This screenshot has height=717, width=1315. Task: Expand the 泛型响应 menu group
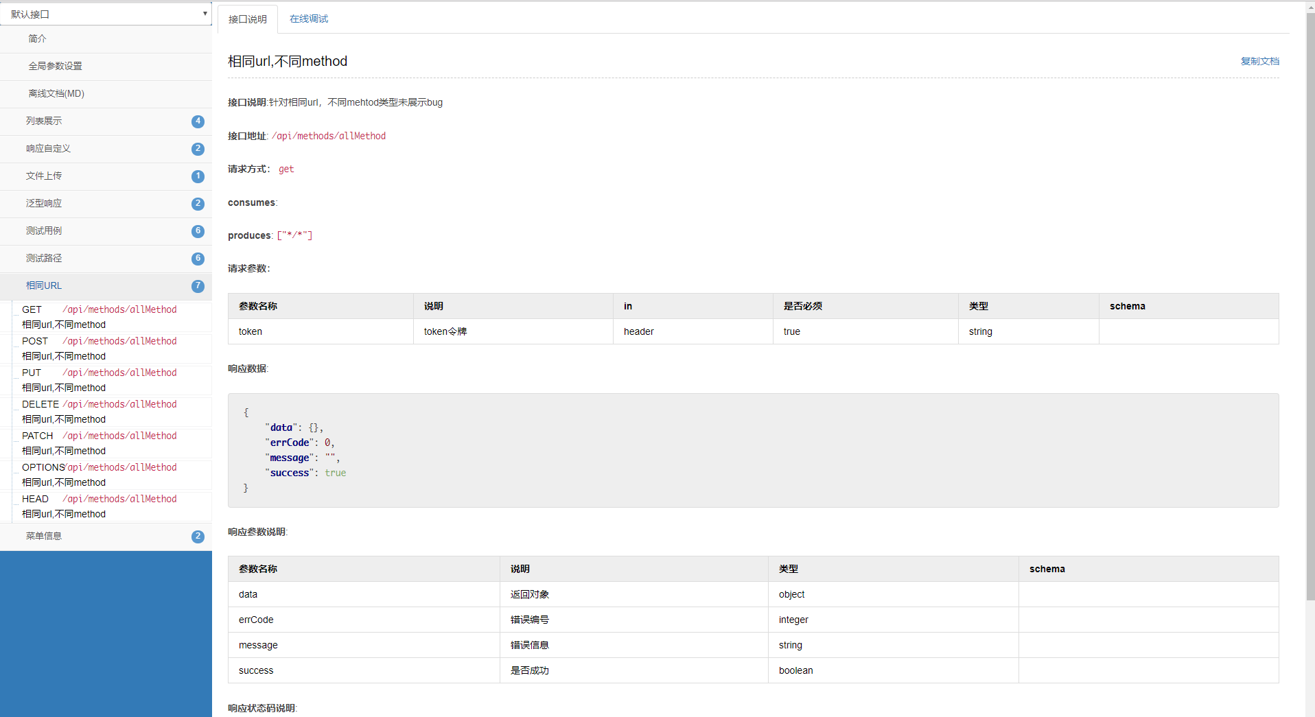[x=106, y=204]
